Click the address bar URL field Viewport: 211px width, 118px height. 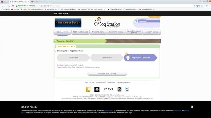105,6
